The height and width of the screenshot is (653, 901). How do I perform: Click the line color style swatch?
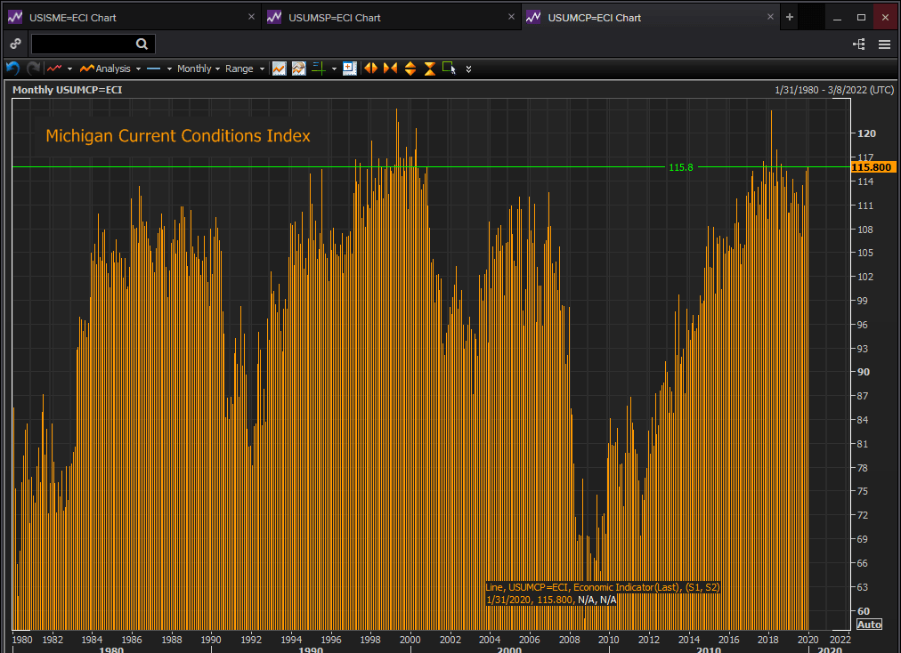click(153, 69)
